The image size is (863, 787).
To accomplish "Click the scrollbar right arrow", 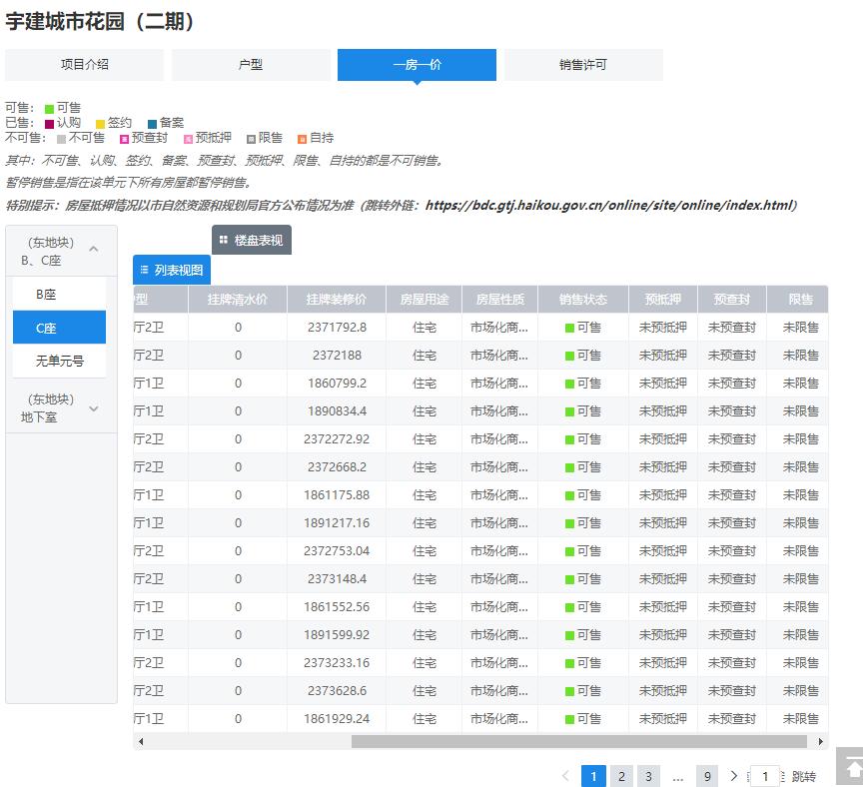I will pos(821,742).
